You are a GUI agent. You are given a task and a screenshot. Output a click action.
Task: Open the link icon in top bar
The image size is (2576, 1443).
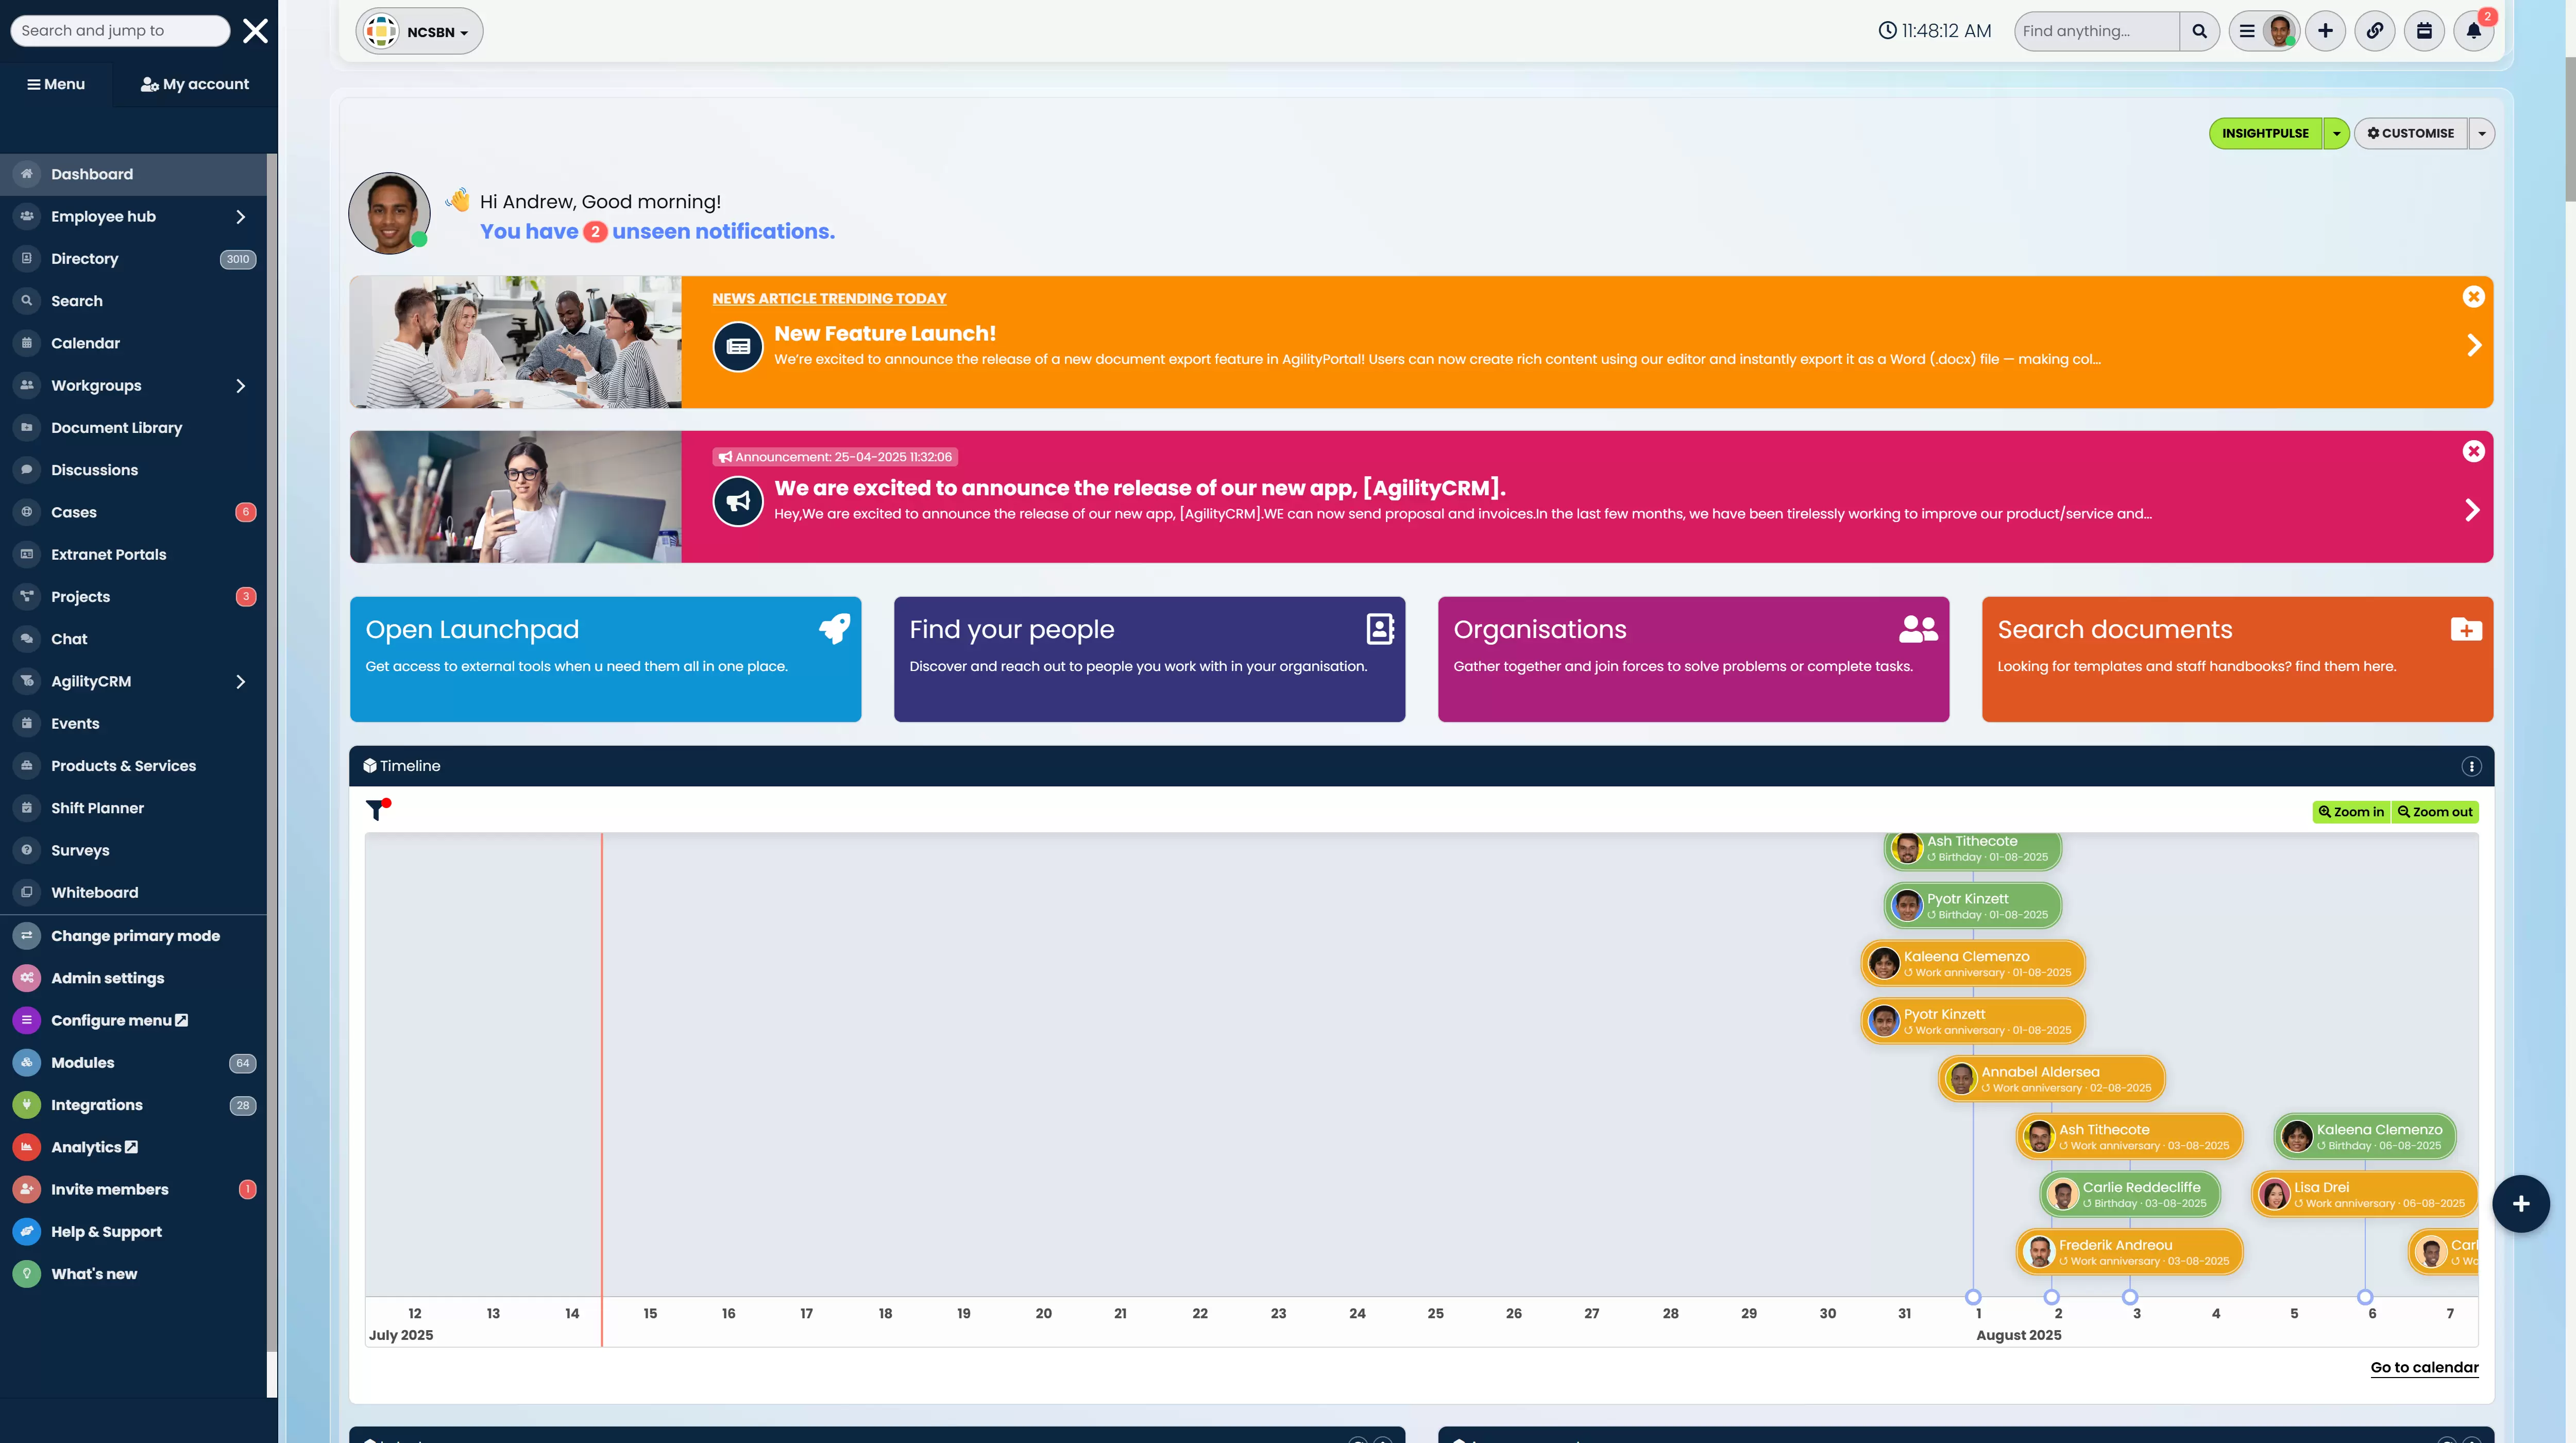(2374, 31)
